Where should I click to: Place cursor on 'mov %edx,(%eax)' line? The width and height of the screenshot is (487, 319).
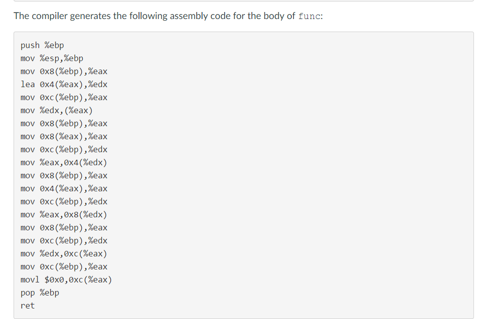[x=57, y=111]
